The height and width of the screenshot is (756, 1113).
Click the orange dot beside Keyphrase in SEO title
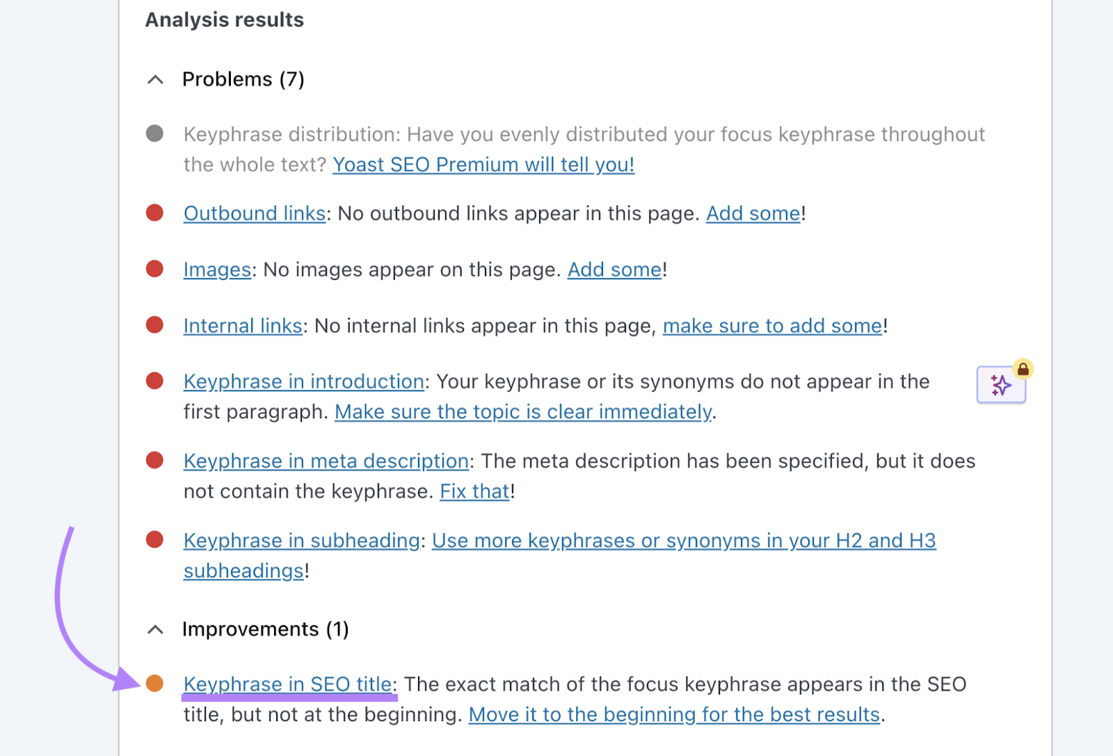coord(154,684)
